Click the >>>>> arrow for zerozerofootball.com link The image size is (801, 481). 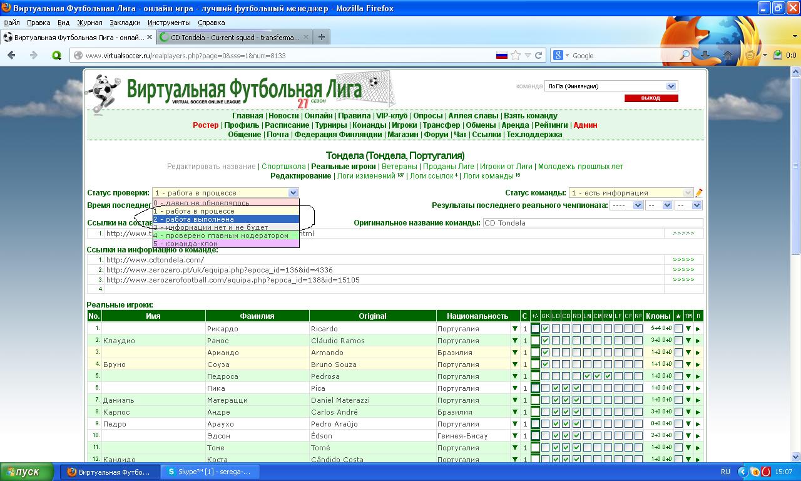pos(683,279)
